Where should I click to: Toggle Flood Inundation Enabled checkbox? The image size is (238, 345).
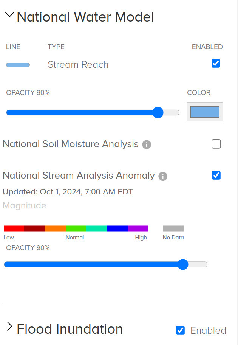coord(181,330)
